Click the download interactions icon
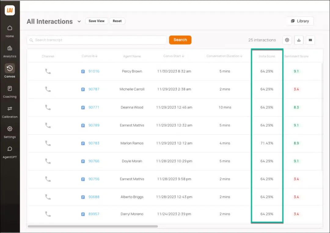330x233 pixels. (299, 40)
